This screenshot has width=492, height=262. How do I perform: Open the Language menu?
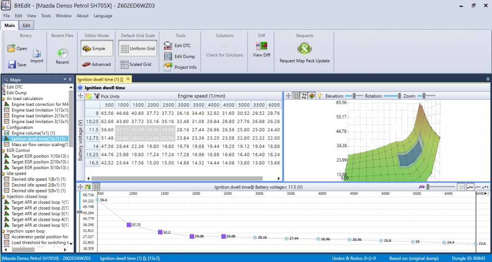103,16
